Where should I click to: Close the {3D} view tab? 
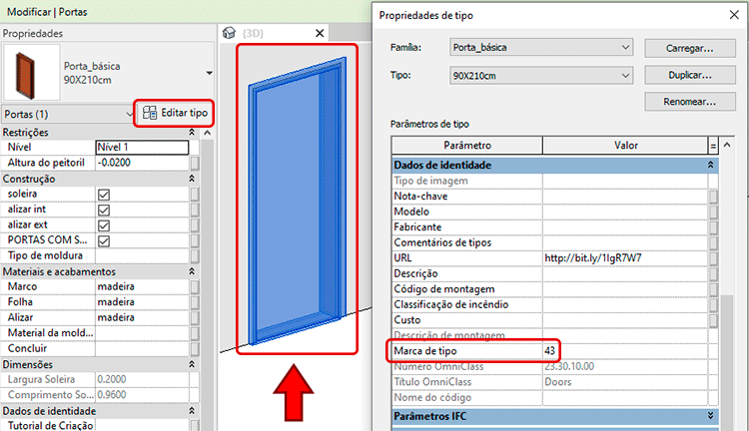(x=321, y=33)
